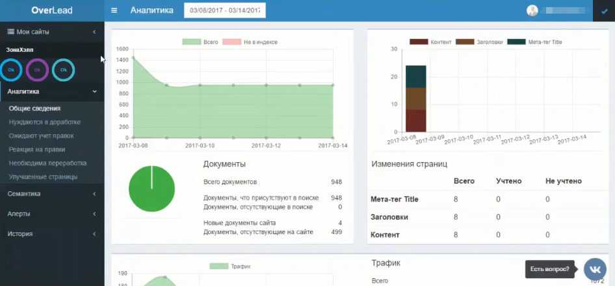
Task: Toggle sidebar with the hamburger menu icon
Action: pyautogui.click(x=114, y=10)
